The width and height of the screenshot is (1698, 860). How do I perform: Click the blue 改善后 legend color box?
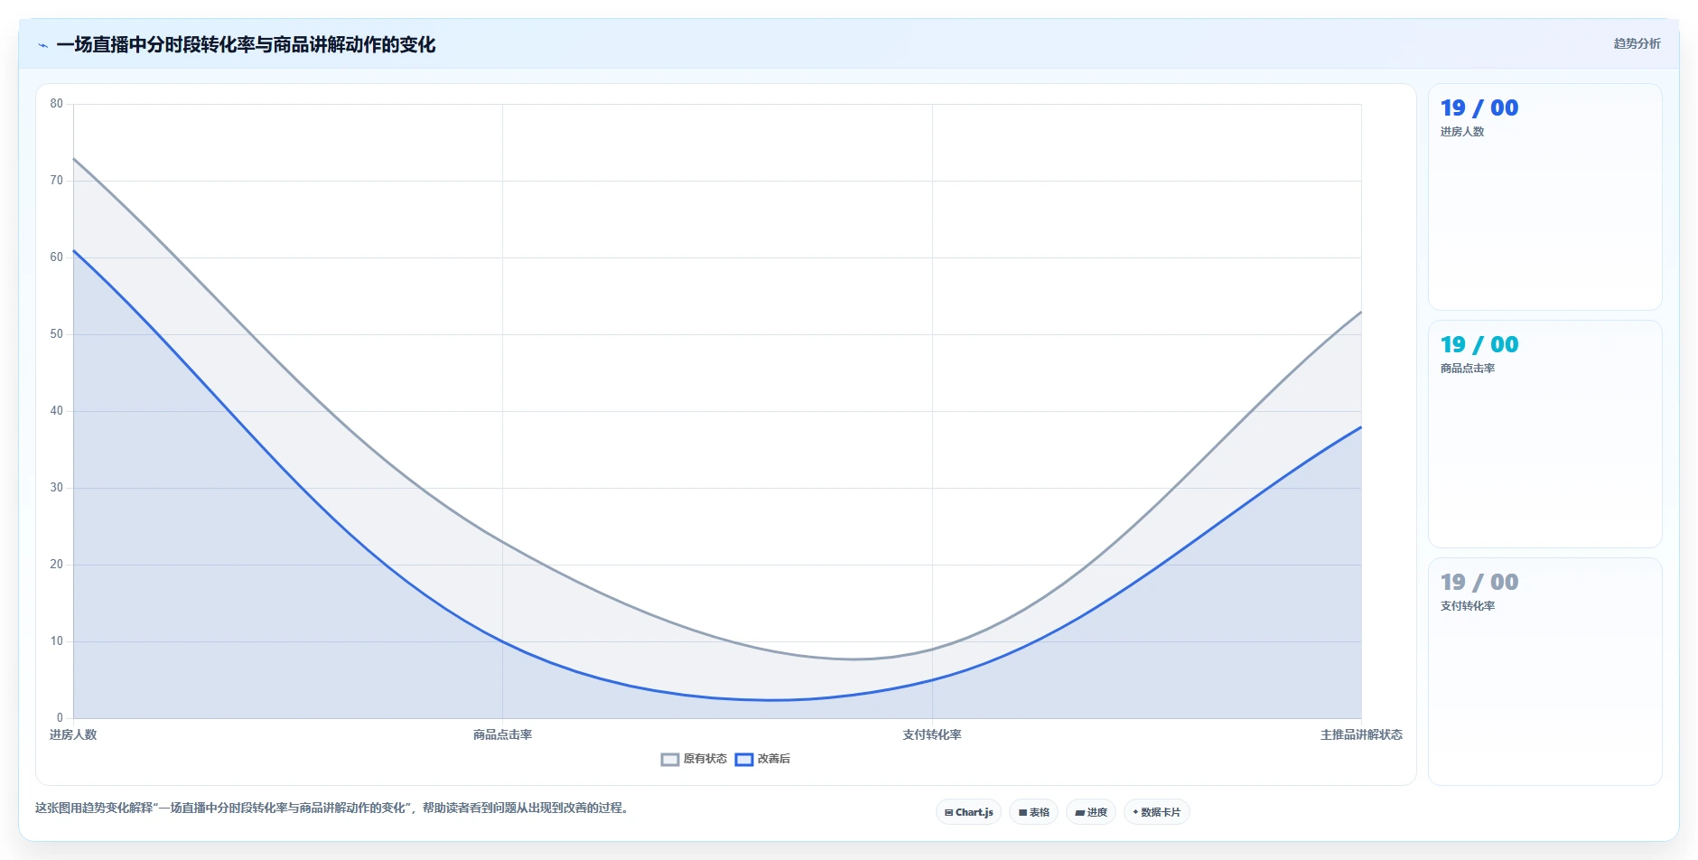[x=744, y=760]
